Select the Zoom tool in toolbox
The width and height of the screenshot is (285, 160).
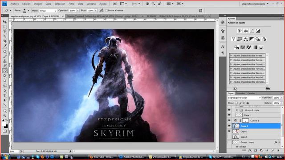coord(5,116)
